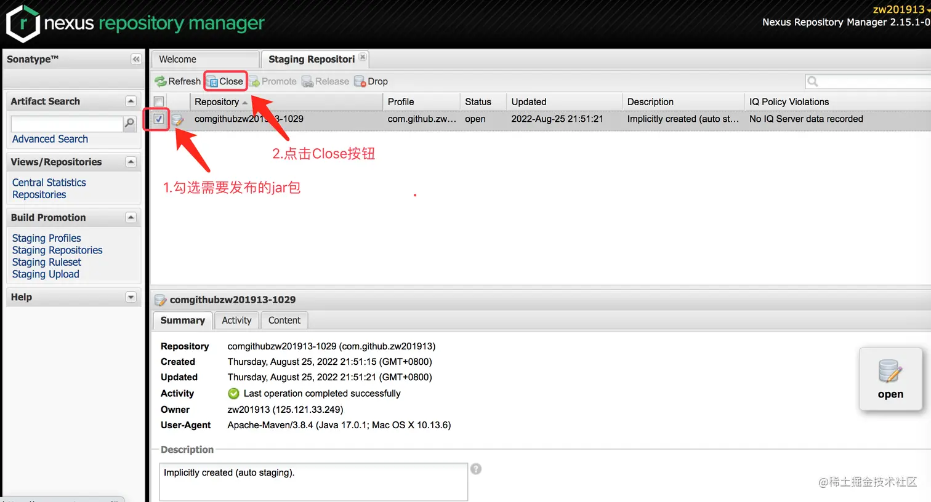Open the Staging Upload link

(46, 274)
